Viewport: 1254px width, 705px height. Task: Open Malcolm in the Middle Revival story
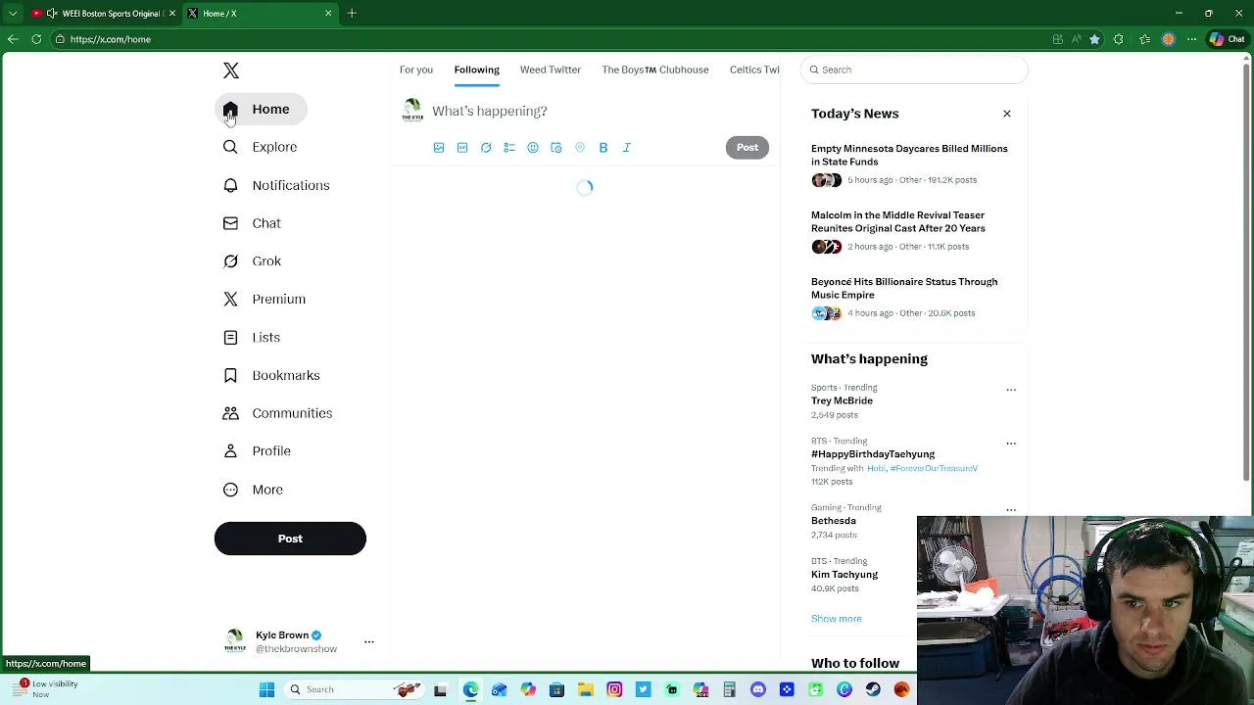coord(898,221)
